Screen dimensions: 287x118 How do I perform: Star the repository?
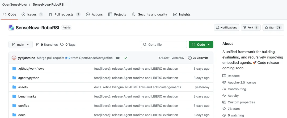(273, 28)
